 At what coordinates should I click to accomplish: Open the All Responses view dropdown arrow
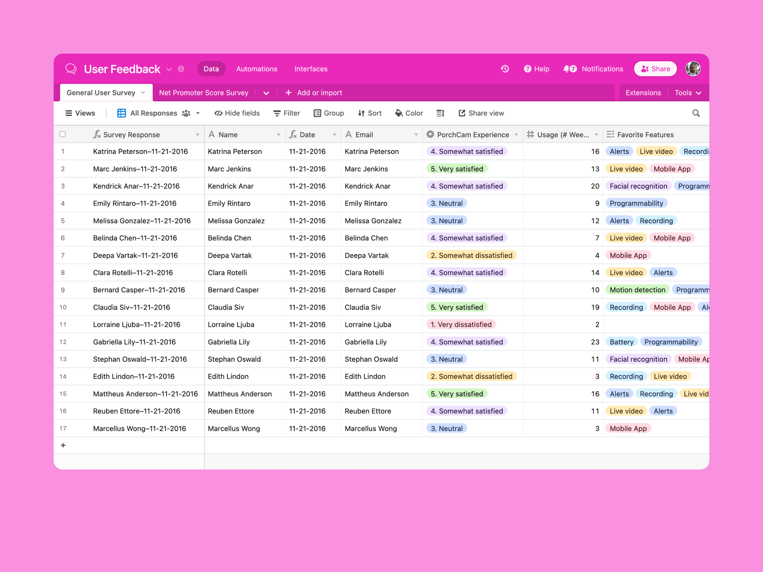tap(198, 113)
